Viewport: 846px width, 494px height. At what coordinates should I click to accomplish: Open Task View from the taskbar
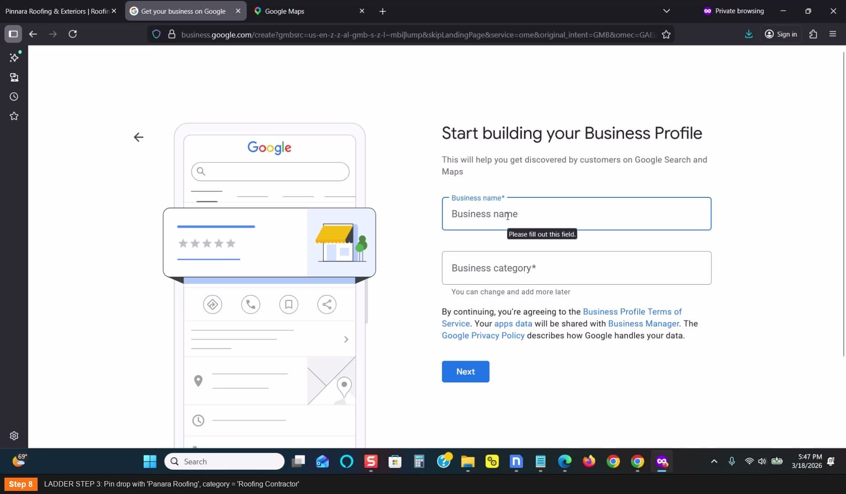tap(298, 462)
